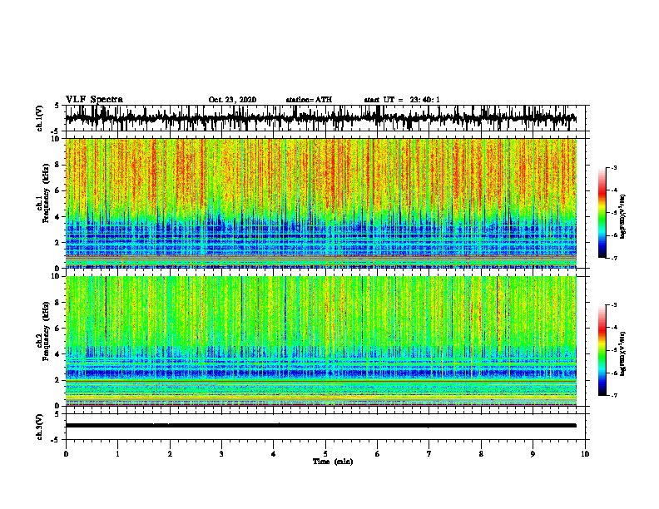Click the -5 tick of ch.1(V) axis
659x509 pixels.
click(57, 131)
